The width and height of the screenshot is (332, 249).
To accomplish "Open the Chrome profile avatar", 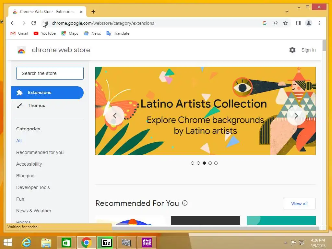I will click(309, 23).
